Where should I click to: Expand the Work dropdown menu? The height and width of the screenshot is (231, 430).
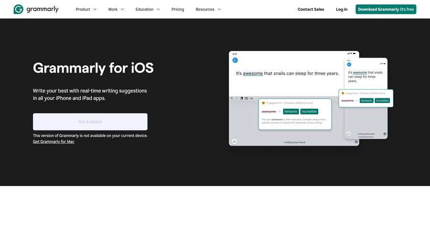(x=116, y=9)
